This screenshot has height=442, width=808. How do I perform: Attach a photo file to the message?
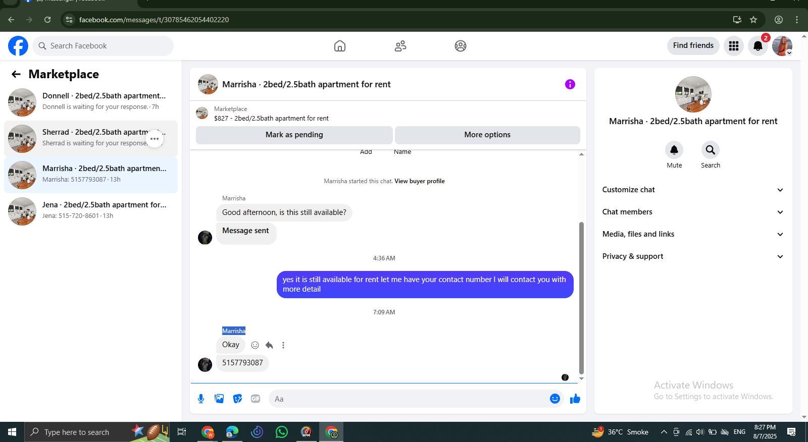click(x=219, y=399)
